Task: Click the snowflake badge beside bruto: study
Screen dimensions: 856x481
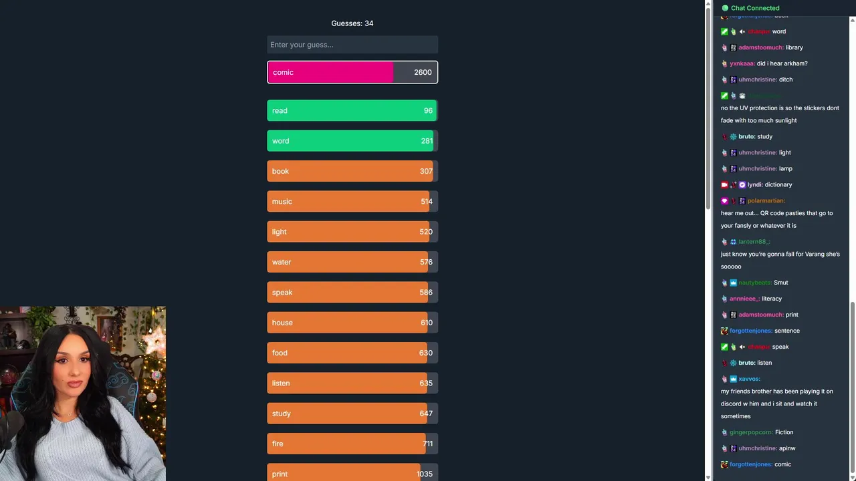Action: [733, 137]
